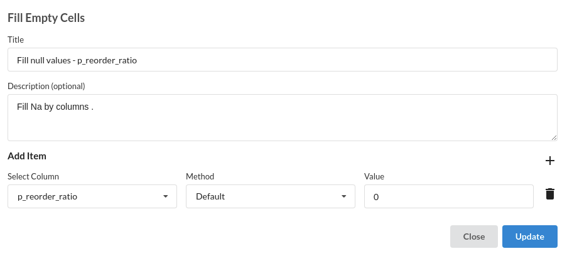Image resolution: width=567 pixels, height=266 pixels.
Task: Click the arrow of the Select Column dropdown
Action: (x=165, y=196)
